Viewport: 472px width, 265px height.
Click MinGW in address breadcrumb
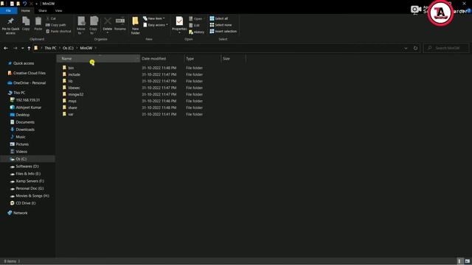pos(86,48)
